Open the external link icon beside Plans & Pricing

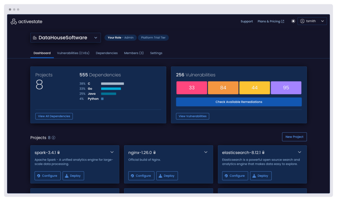click(283, 21)
